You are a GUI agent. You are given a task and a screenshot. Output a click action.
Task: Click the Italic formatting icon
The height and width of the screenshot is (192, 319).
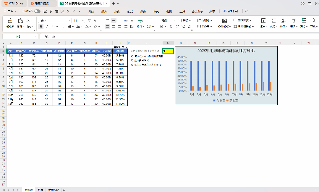coord(47,26)
